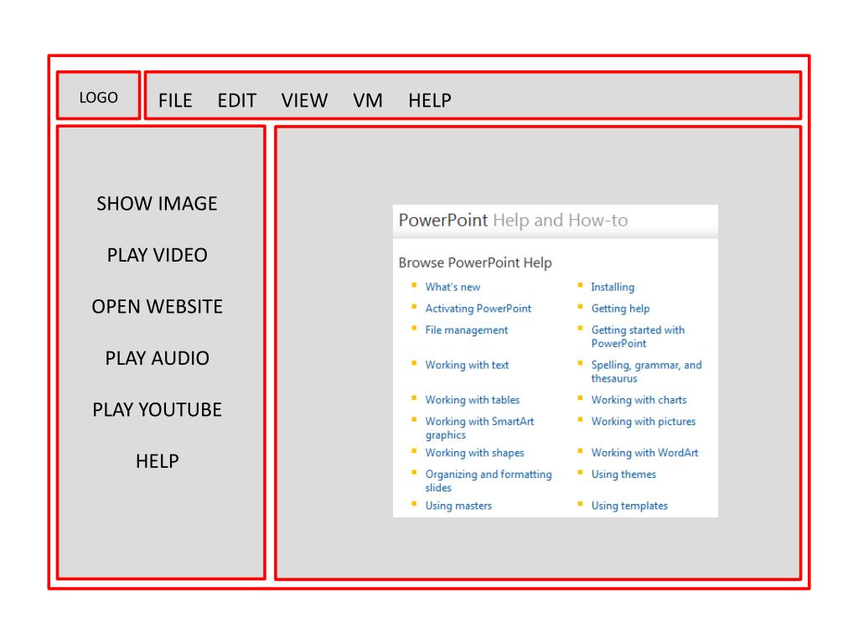Open Getting started with PowerPoint link
The image size is (858, 644).
tap(638, 337)
